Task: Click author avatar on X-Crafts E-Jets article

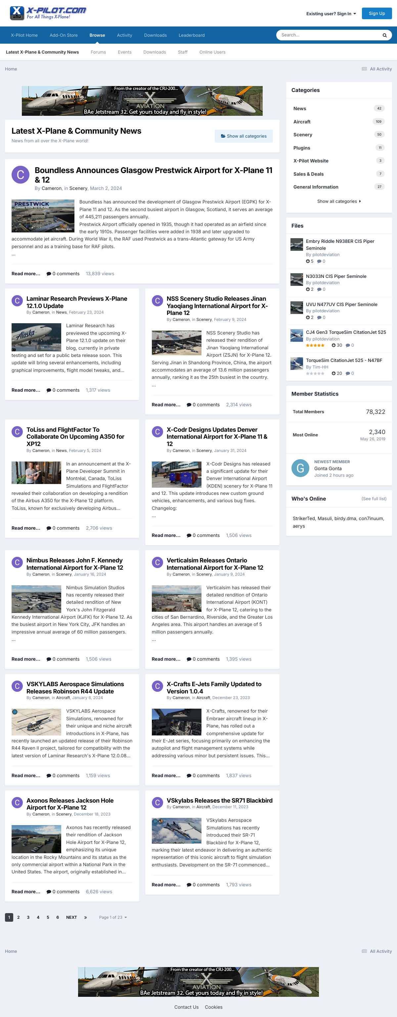Action: pyautogui.click(x=157, y=686)
